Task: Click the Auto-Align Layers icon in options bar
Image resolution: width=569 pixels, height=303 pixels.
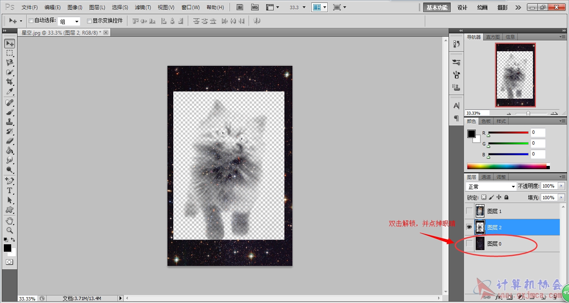Action: [x=257, y=21]
